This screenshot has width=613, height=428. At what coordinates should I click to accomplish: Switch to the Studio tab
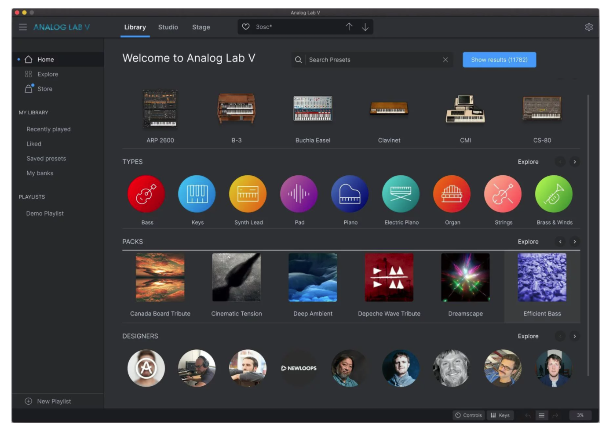click(168, 27)
